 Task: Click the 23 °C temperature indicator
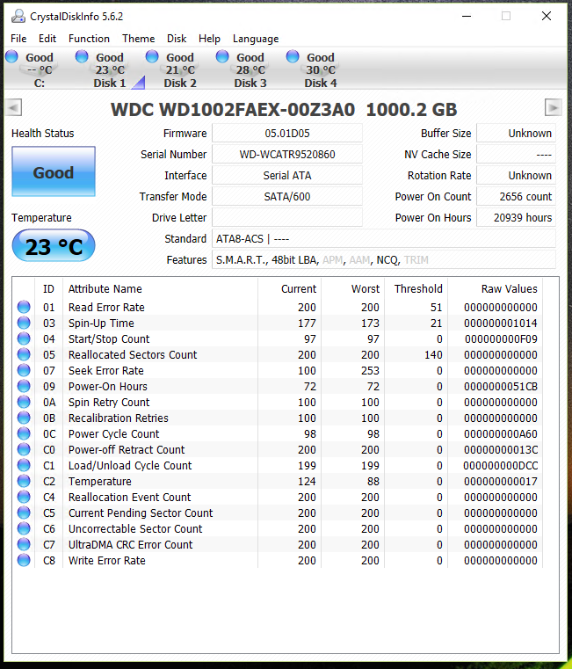pos(54,247)
